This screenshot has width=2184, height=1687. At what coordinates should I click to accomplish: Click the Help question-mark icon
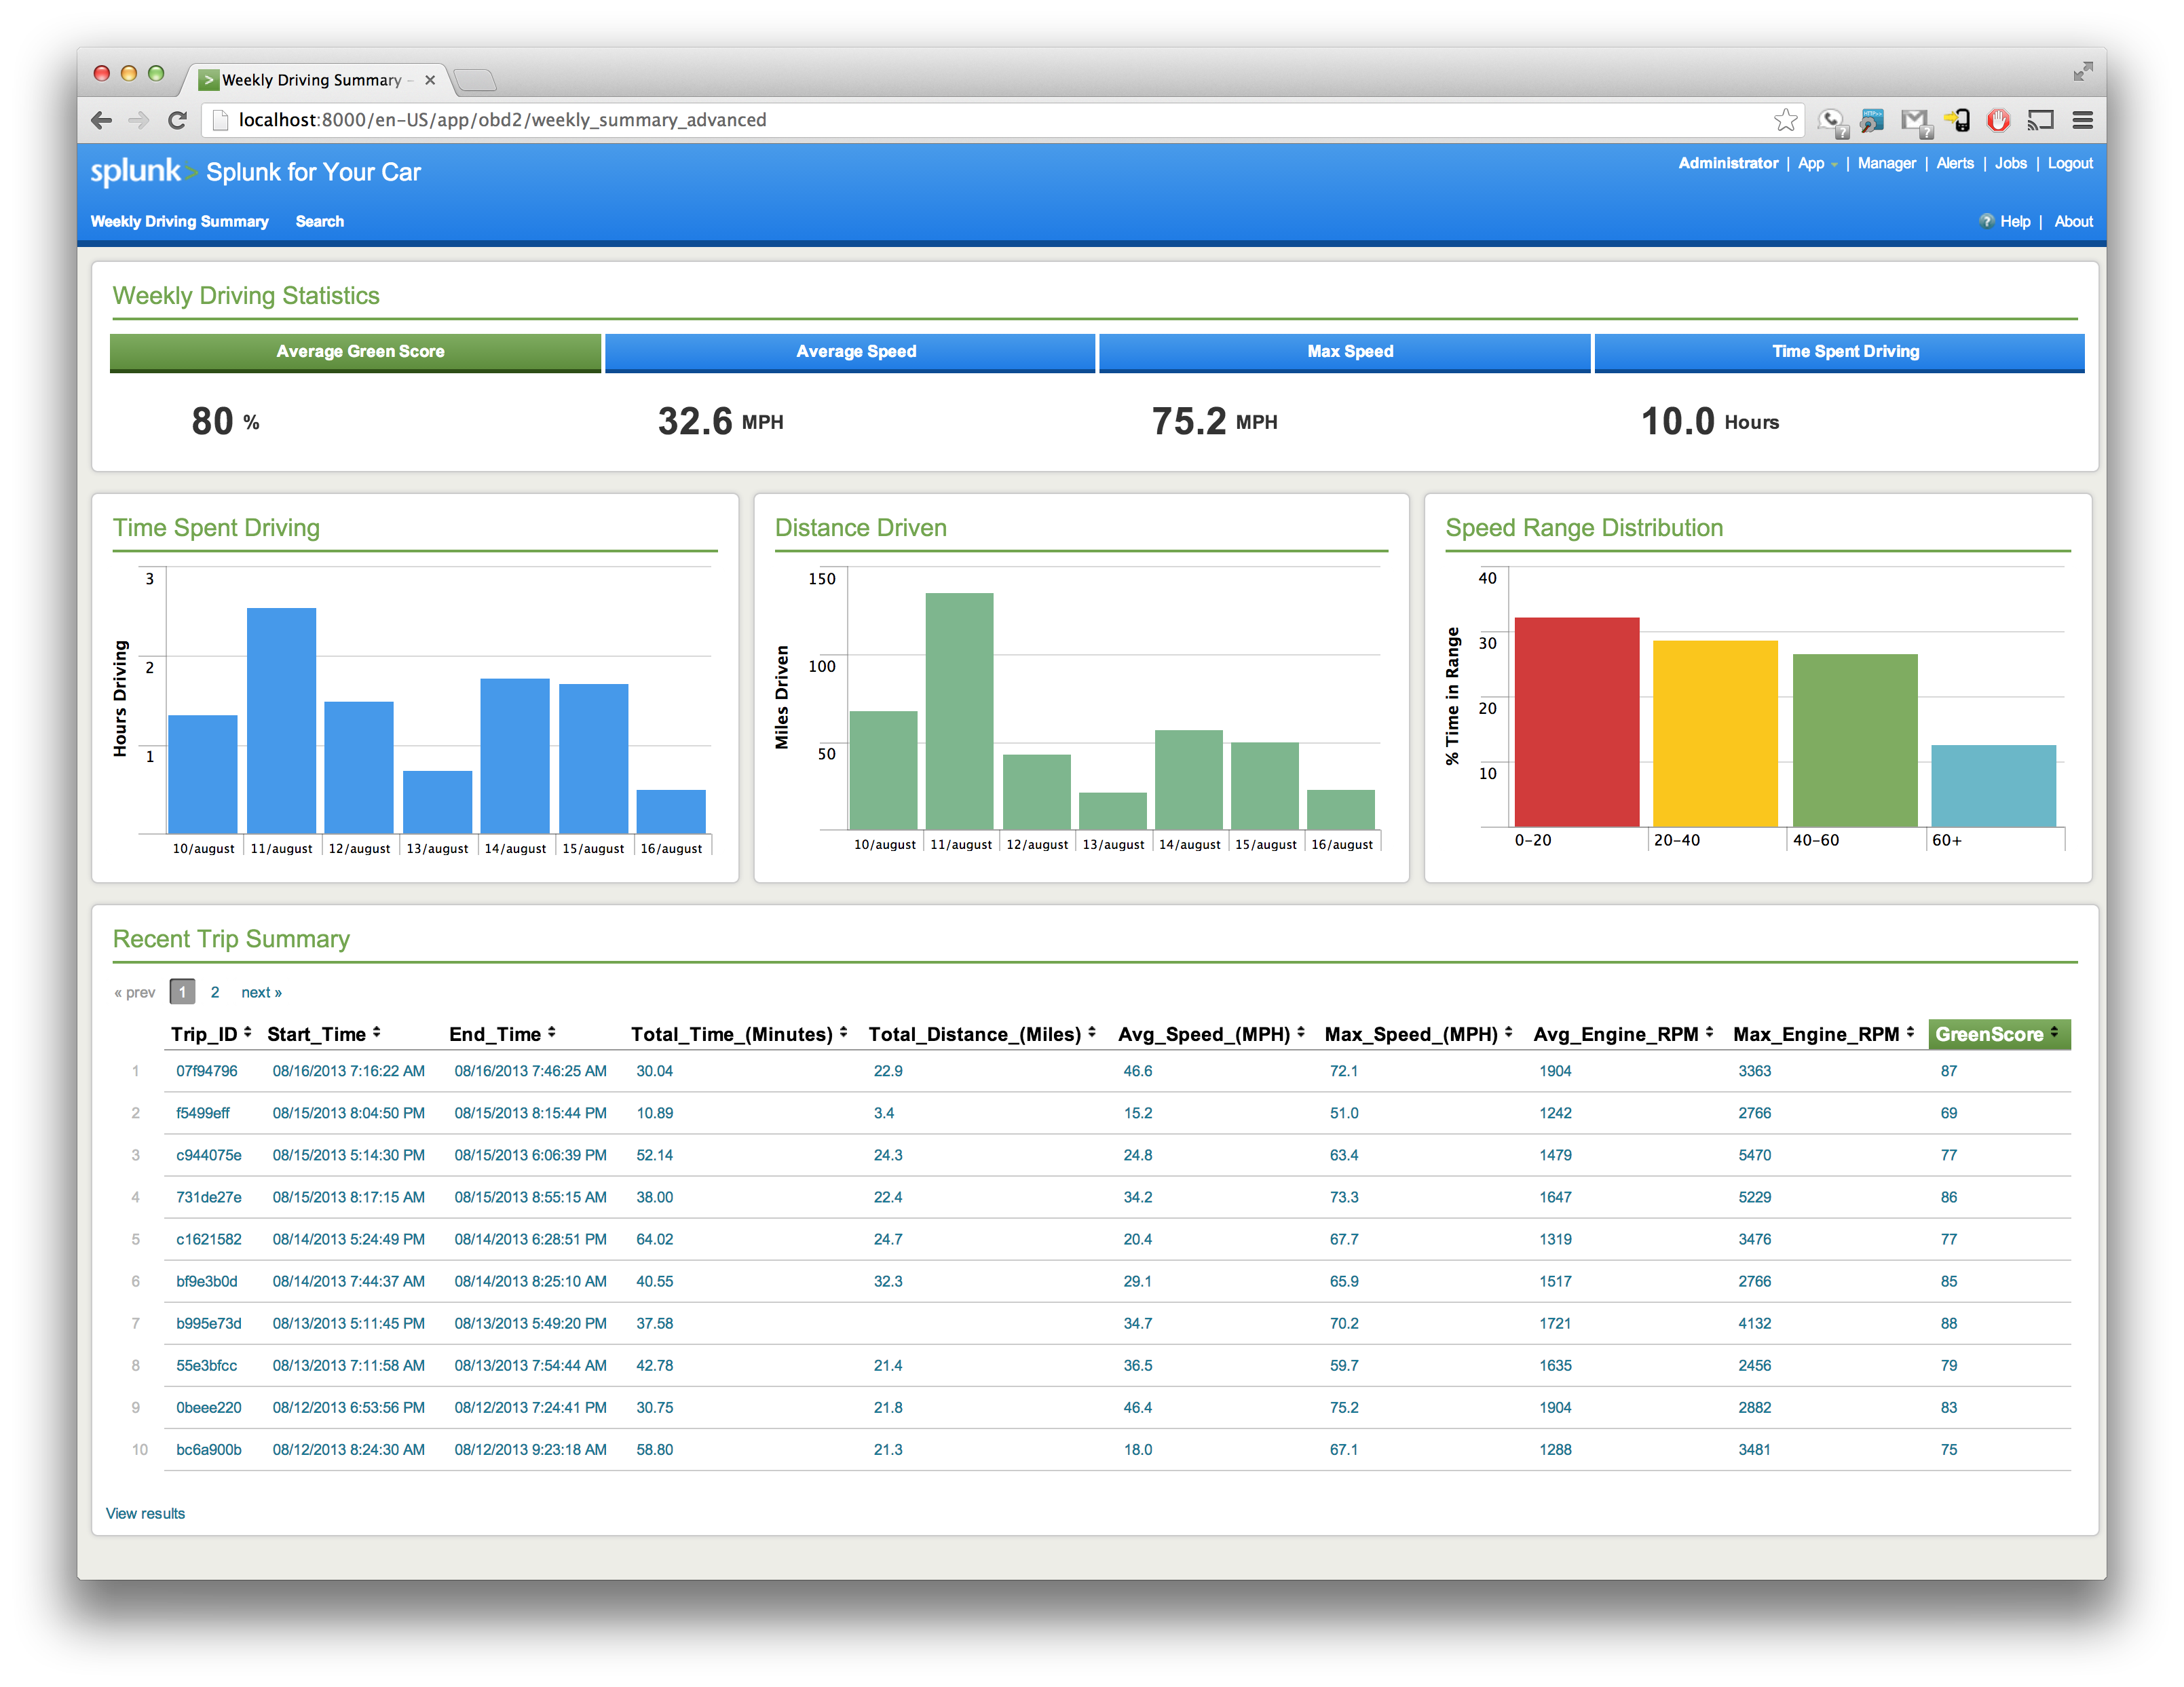[x=1986, y=221]
